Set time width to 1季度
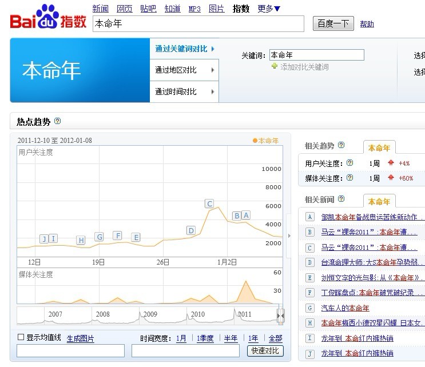This screenshot has width=425, height=367. click(x=205, y=338)
